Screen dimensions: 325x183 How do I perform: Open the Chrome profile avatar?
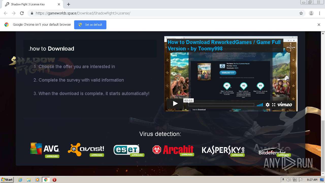pos(311,13)
